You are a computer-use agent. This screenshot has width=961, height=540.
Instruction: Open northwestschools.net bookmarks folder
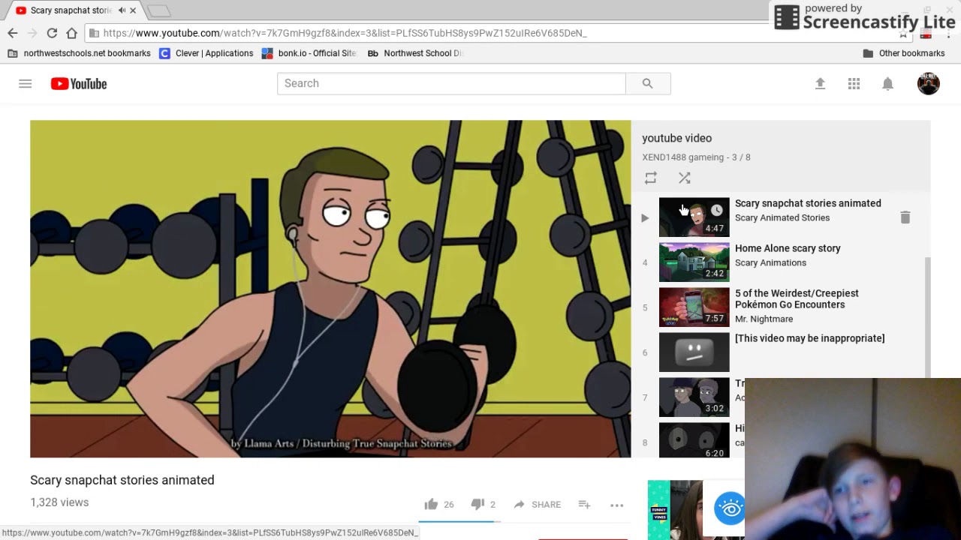(x=79, y=53)
